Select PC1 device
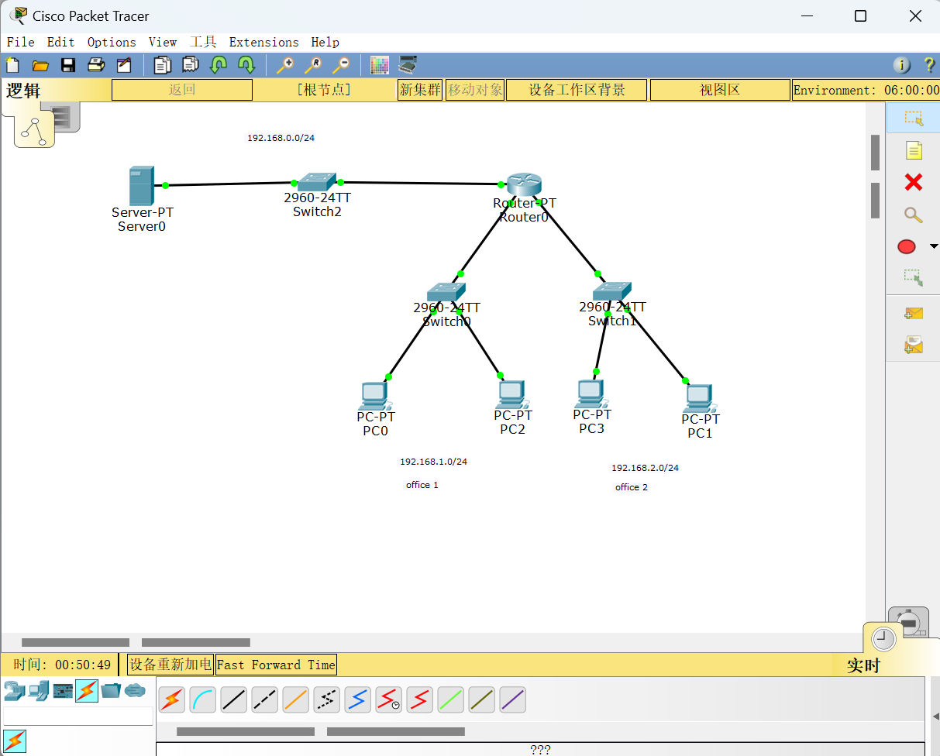Image resolution: width=940 pixels, height=756 pixels. pos(700,399)
